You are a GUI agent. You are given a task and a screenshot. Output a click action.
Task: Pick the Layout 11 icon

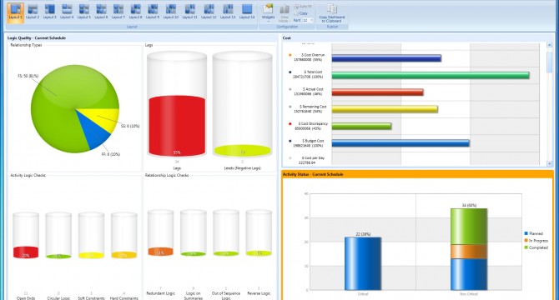189,12
